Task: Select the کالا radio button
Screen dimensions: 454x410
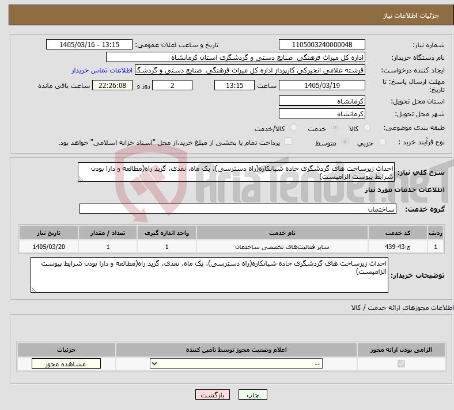Action: 367,128
